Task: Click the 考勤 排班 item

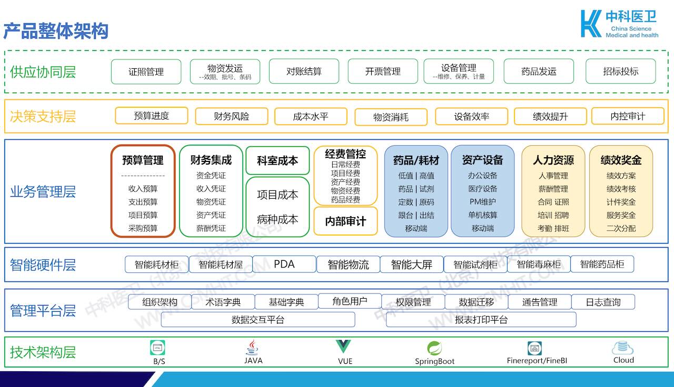Action: click(x=553, y=228)
